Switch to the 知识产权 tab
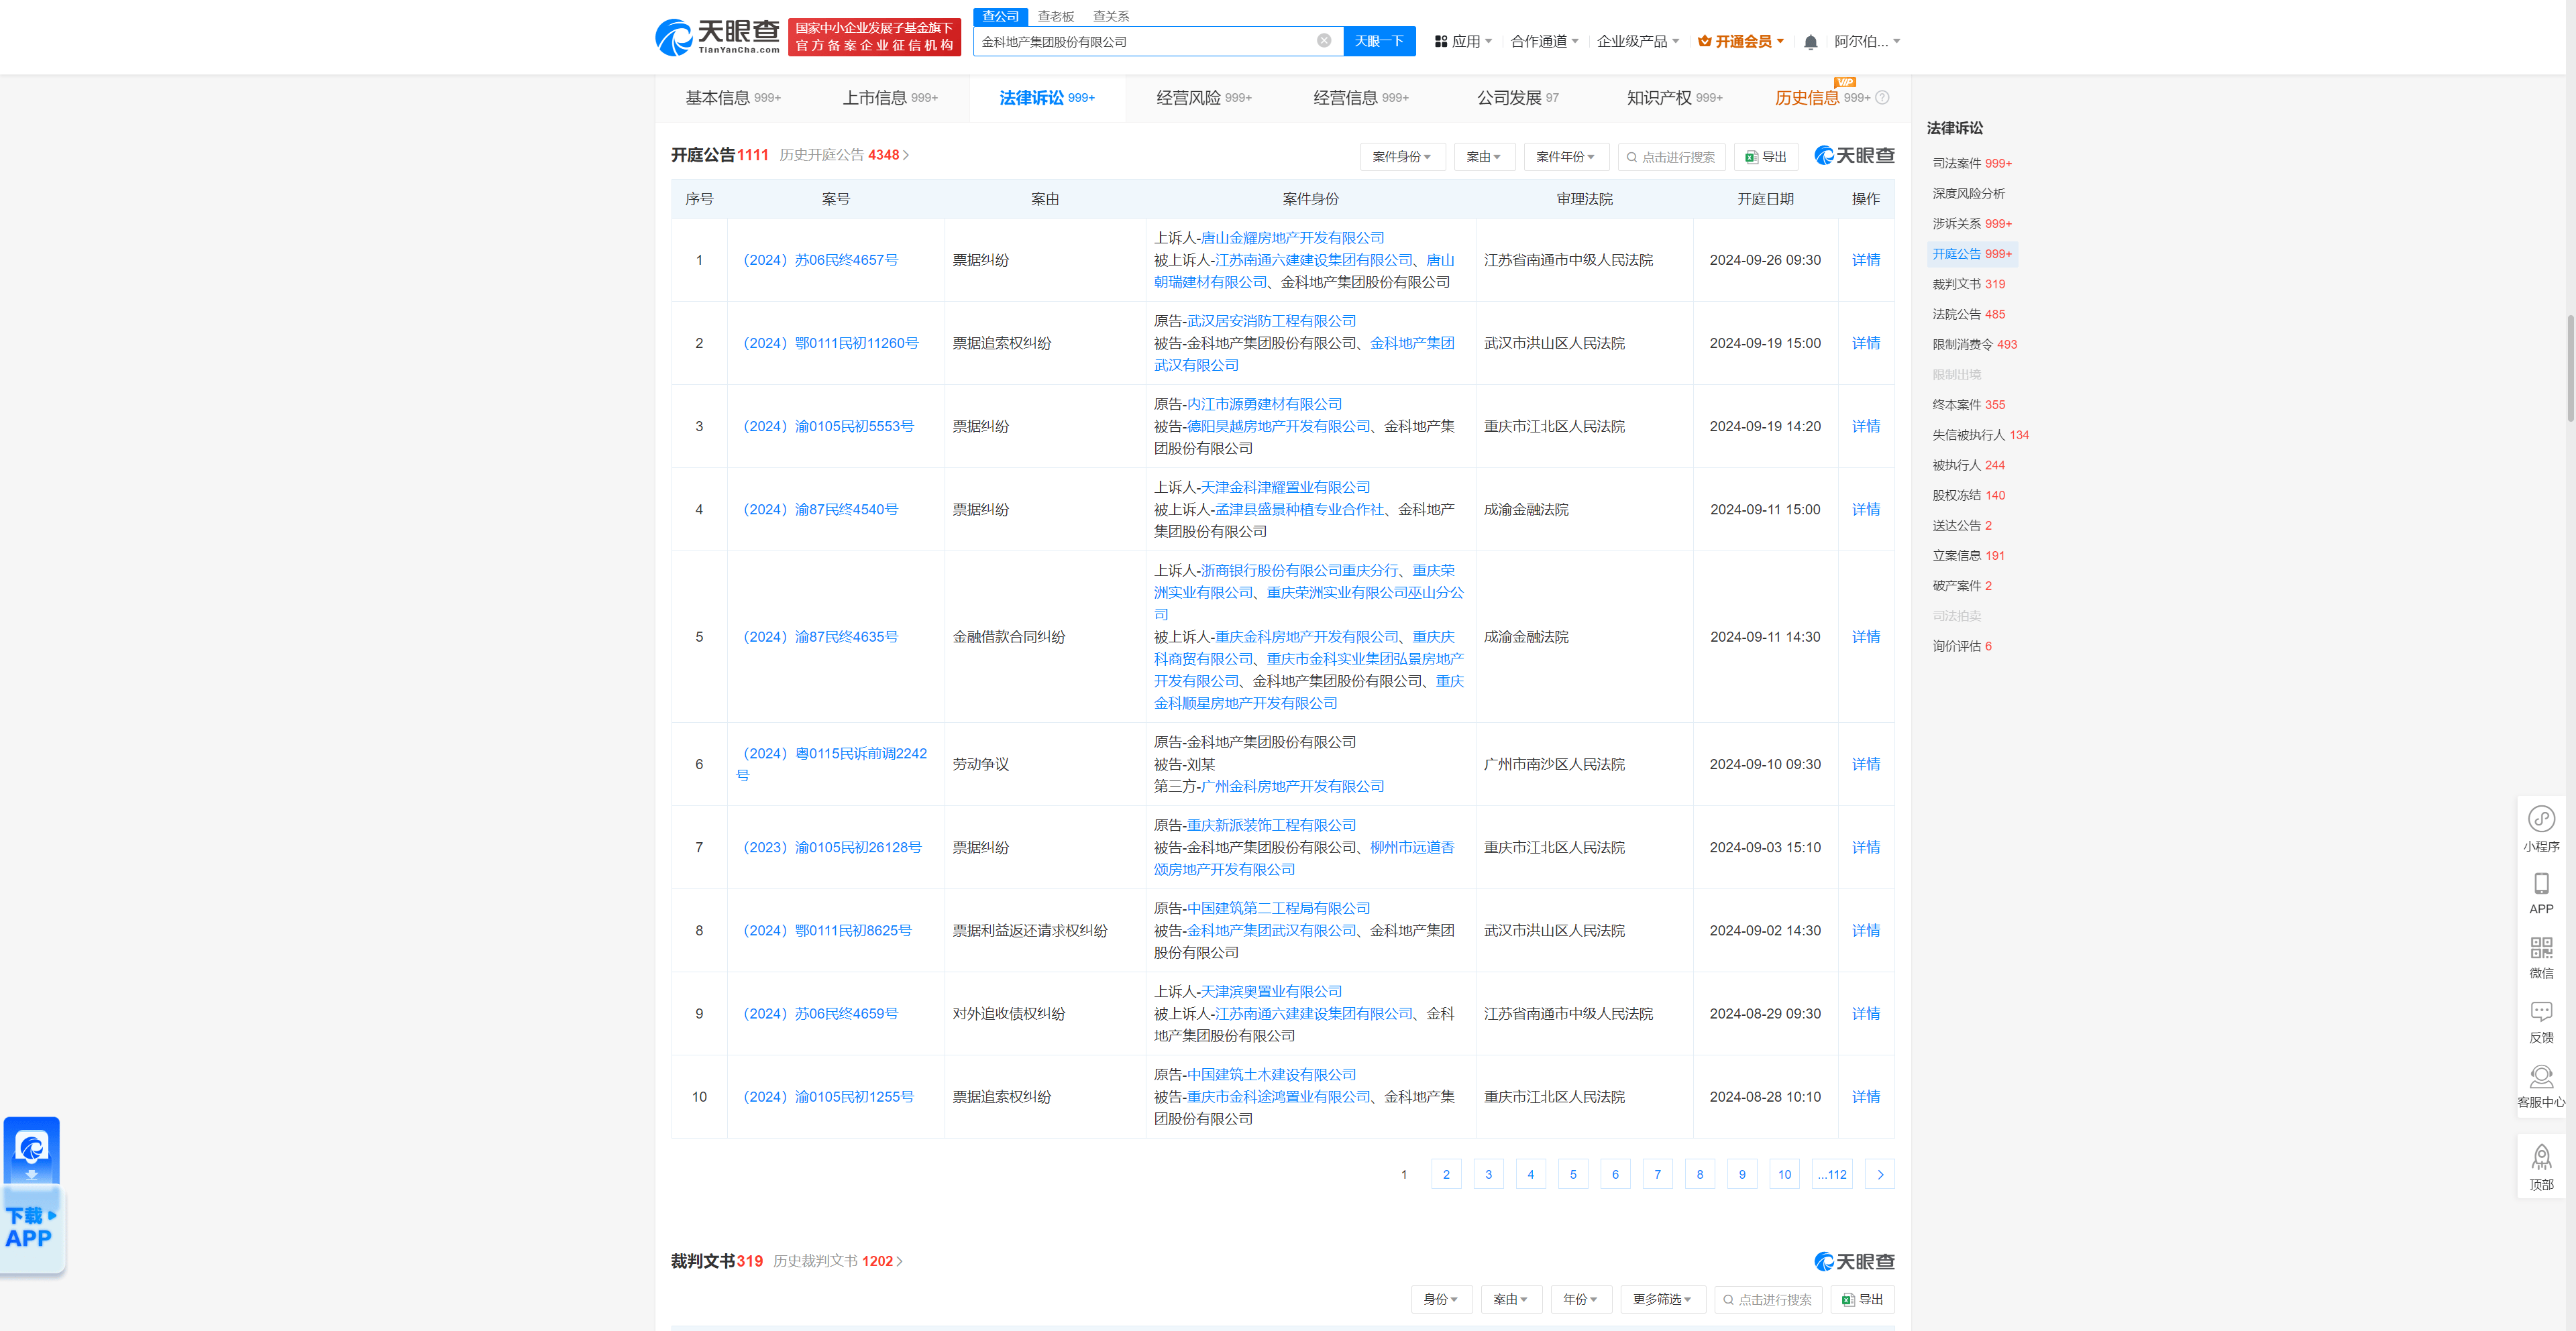The height and width of the screenshot is (1331, 2576). coord(1675,98)
